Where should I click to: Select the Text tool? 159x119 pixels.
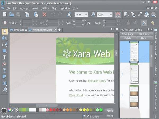[5, 57]
